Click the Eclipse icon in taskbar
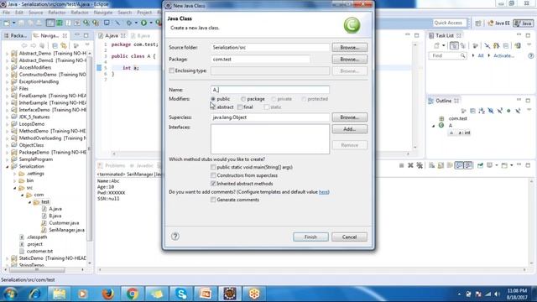This screenshot has width=537, height=302. tap(230, 294)
